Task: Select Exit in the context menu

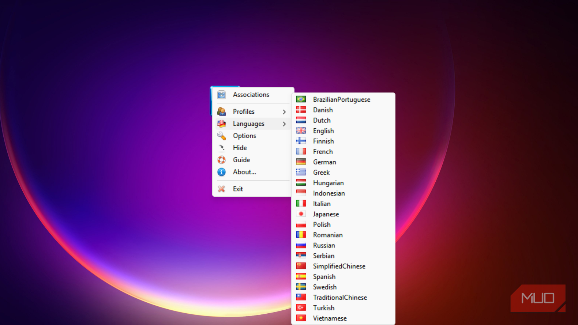Action: (x=253, y=189)
